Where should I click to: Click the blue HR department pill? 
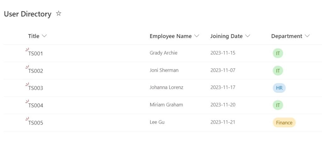click(279, 88)
